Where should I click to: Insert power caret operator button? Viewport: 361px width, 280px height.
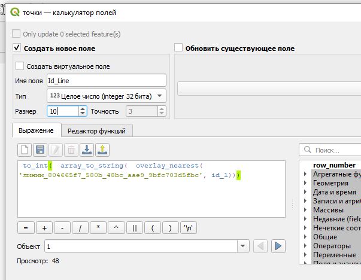click(116, 228)
